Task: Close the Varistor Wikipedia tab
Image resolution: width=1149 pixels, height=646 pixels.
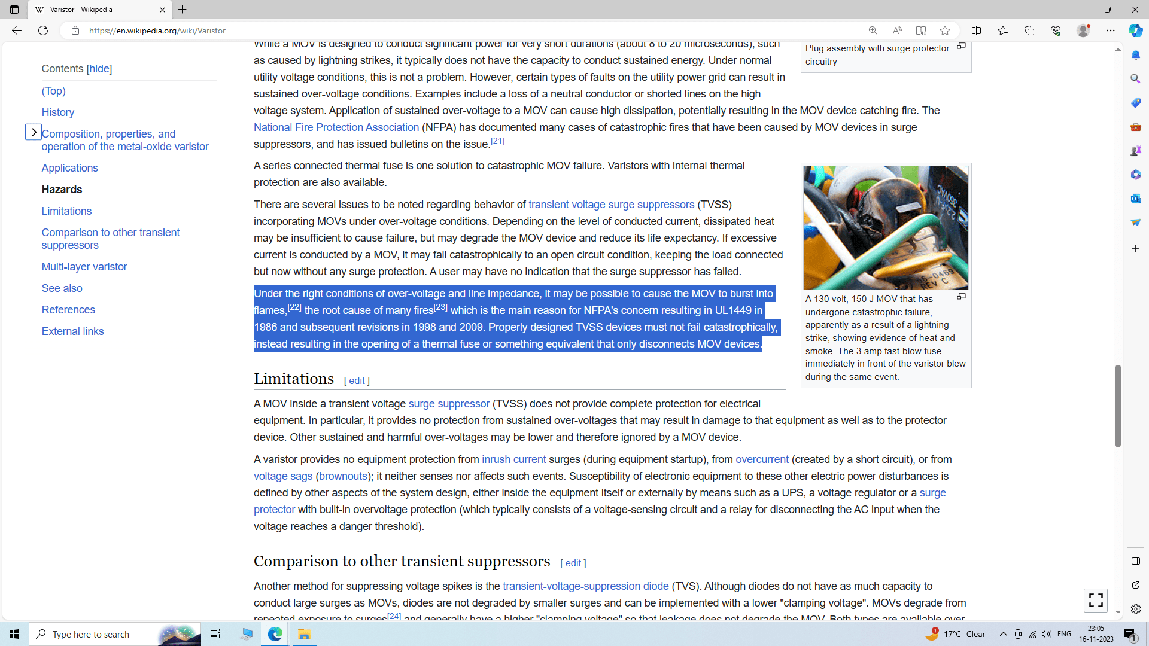Action: [162, 10]
